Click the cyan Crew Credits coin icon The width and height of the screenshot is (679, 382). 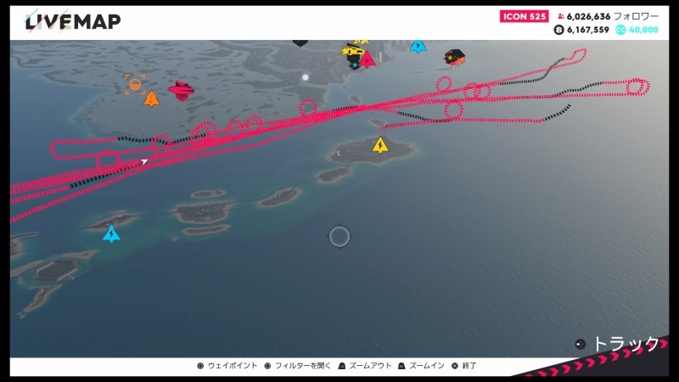[620, 30]
